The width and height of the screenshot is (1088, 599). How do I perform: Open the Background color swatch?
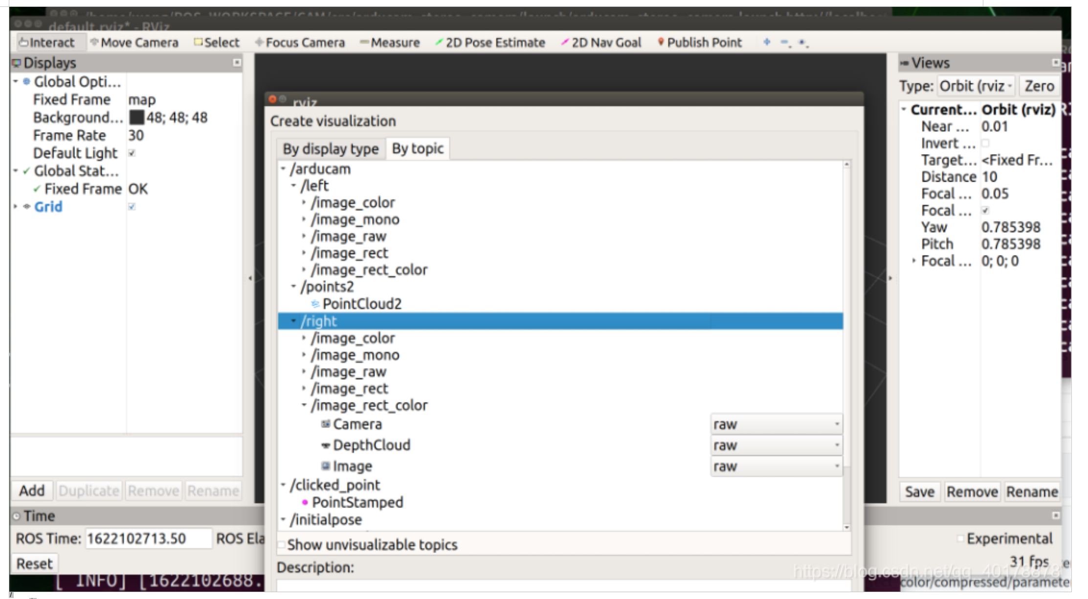pyautogui.click(x=138, y=117)
